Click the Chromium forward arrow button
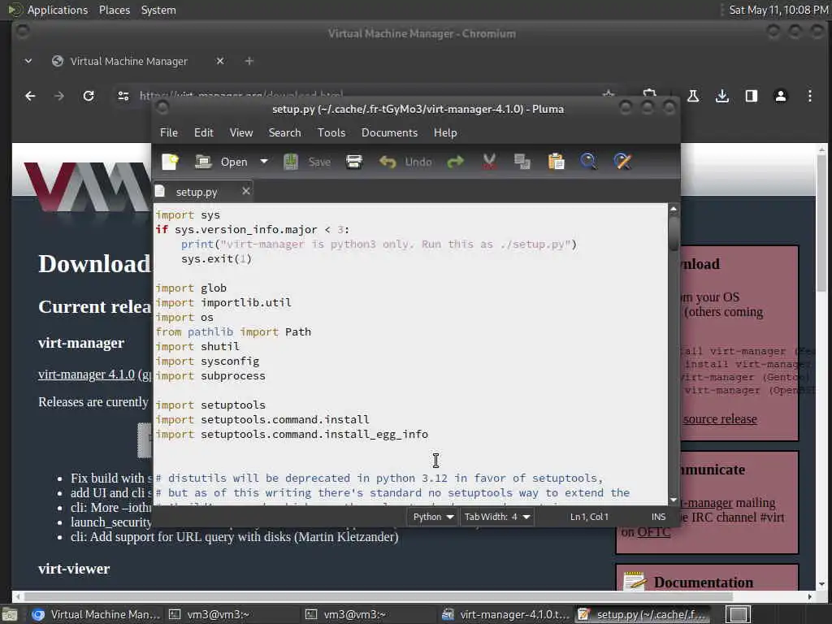Image resolution: width=832 pixels, height=624 pixels. [x=58, y=96]
